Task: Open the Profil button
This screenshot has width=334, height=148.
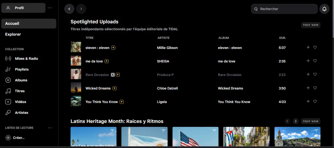Action: click(x=23, y=8)
